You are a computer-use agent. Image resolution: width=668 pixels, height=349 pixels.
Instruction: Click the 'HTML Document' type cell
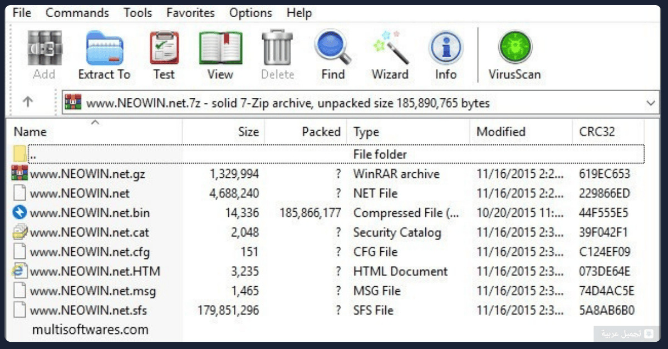pyautogui.click(x=401, y=271)
